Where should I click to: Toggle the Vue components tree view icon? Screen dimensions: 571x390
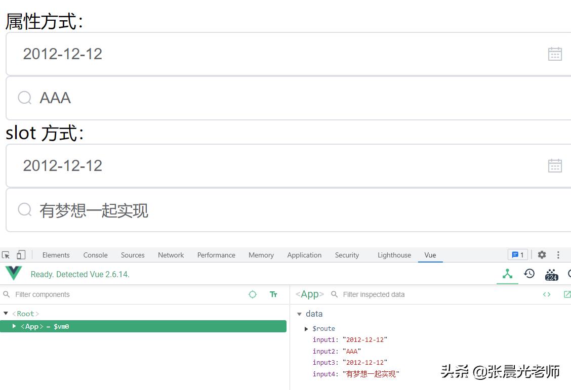point(507,274)
